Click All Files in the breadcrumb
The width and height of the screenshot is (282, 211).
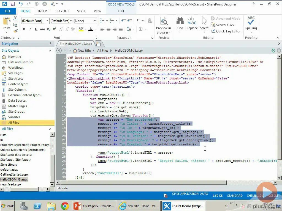103,51
